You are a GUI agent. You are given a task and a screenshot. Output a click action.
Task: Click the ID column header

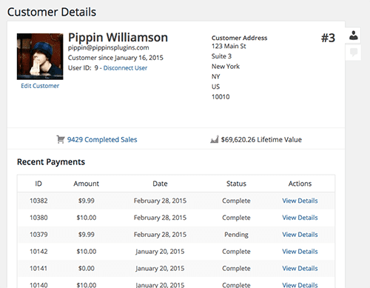click(38, 184)
